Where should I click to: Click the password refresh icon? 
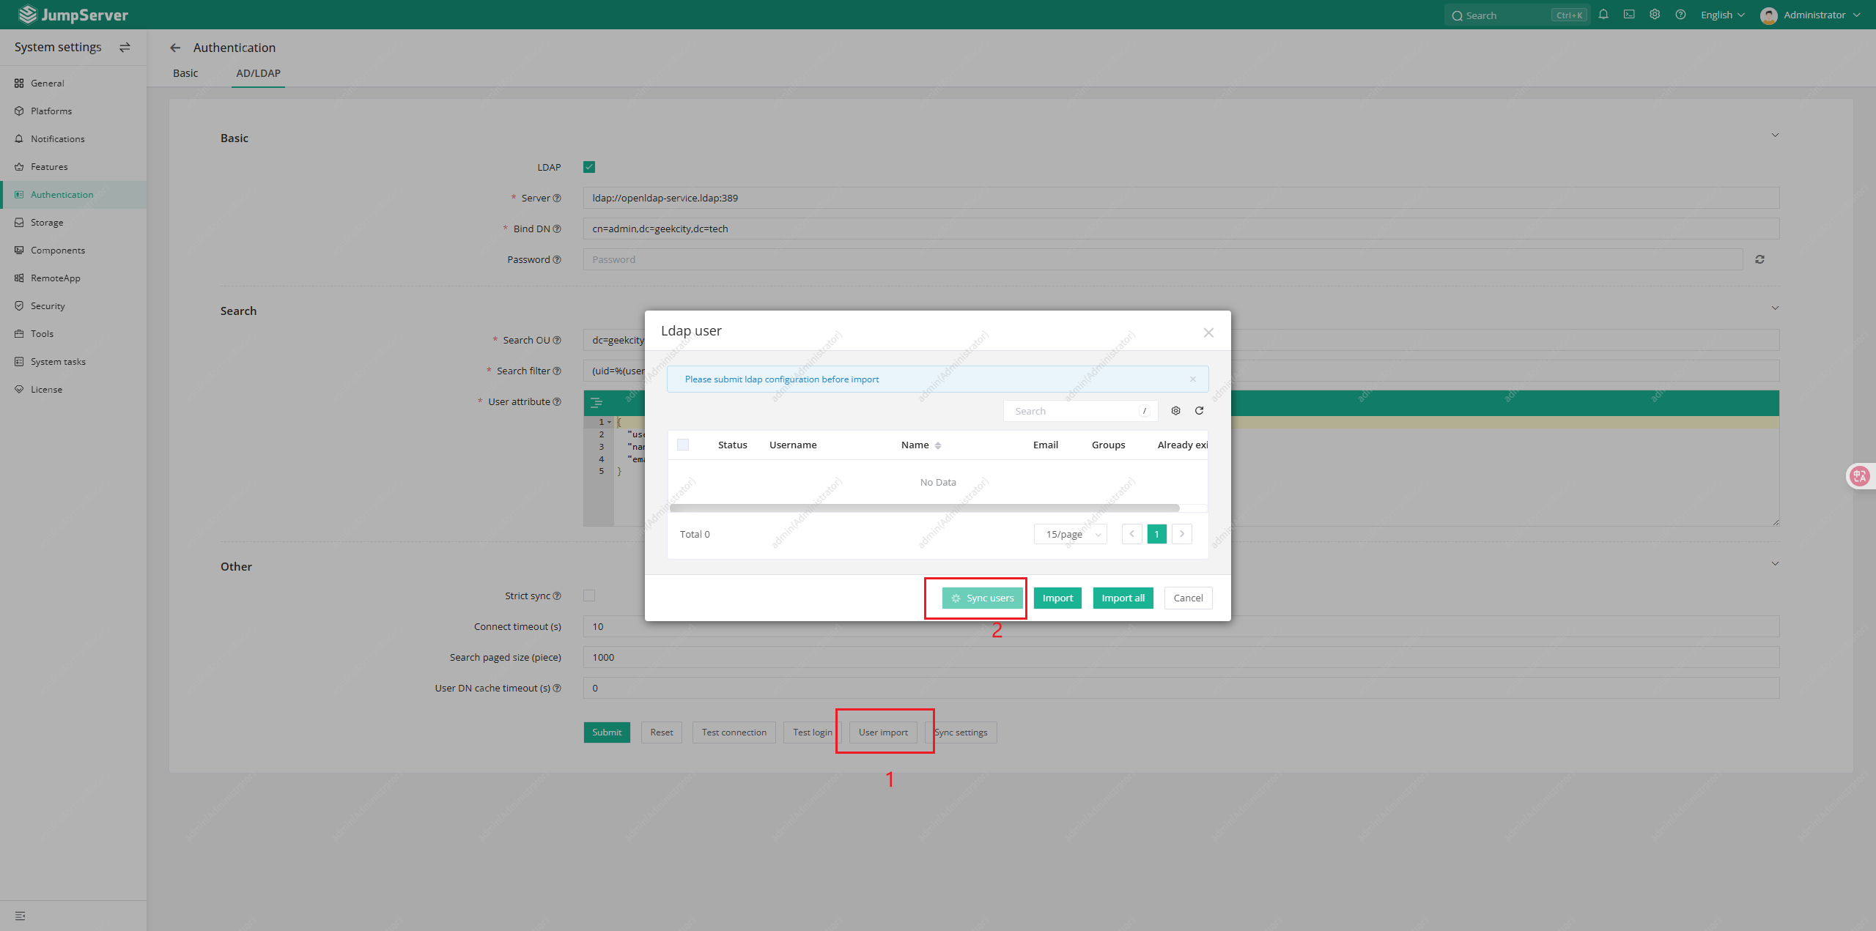1759,259
